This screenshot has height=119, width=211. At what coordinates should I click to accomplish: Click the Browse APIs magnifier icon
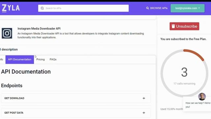147,8
